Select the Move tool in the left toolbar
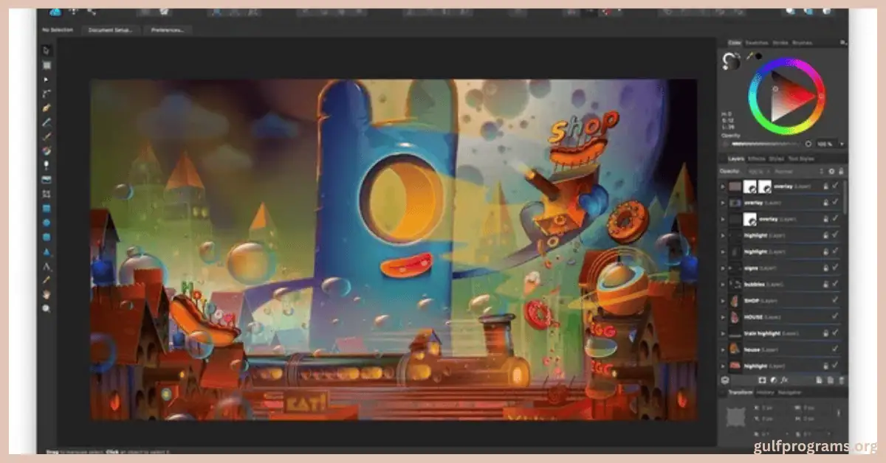Screen dimensions: 886x463 (x=46, y=49)
